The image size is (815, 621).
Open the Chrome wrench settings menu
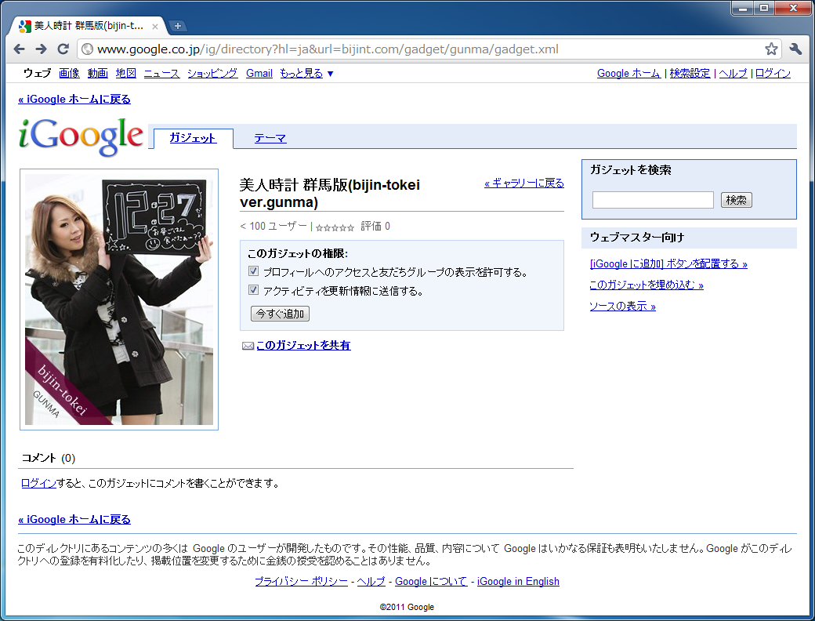795,49
